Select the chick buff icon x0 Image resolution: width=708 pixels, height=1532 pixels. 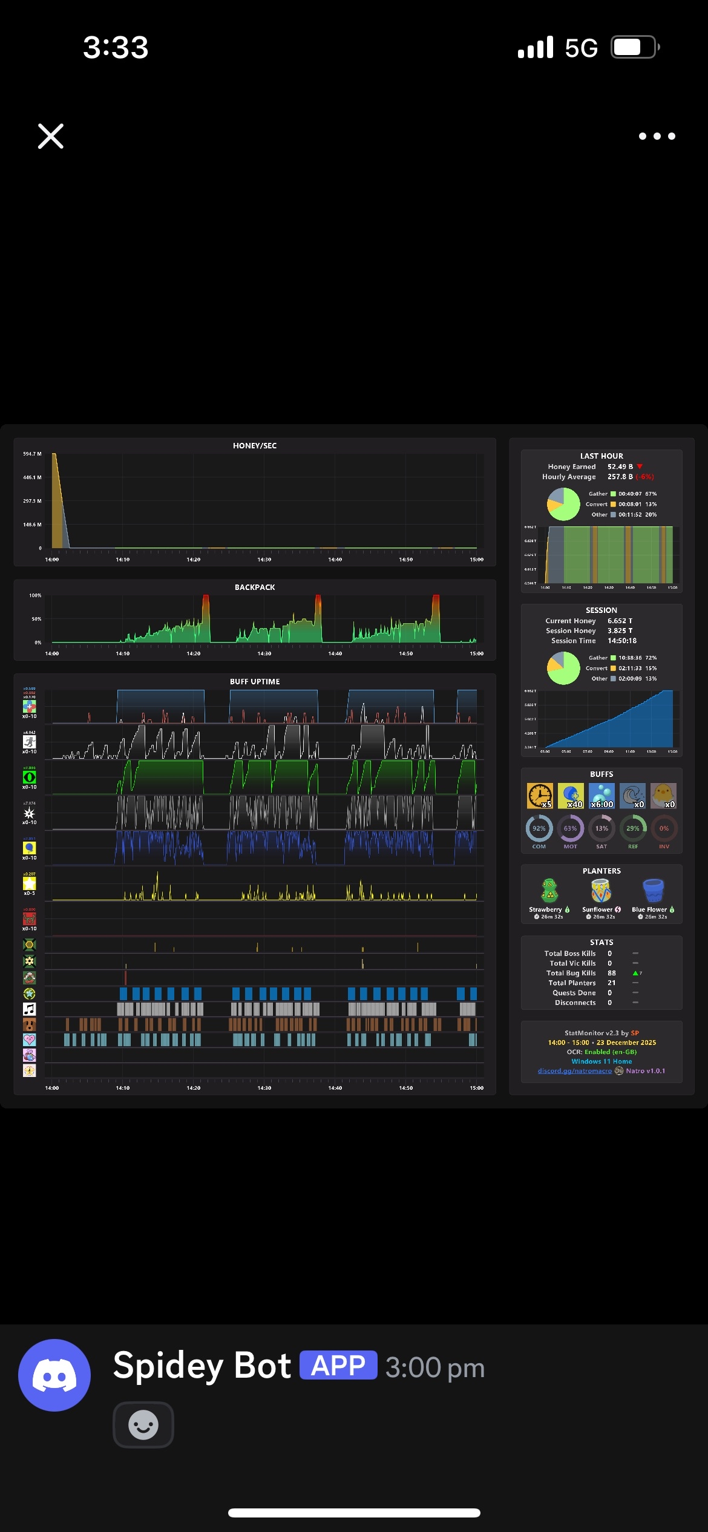click(664, 796)
